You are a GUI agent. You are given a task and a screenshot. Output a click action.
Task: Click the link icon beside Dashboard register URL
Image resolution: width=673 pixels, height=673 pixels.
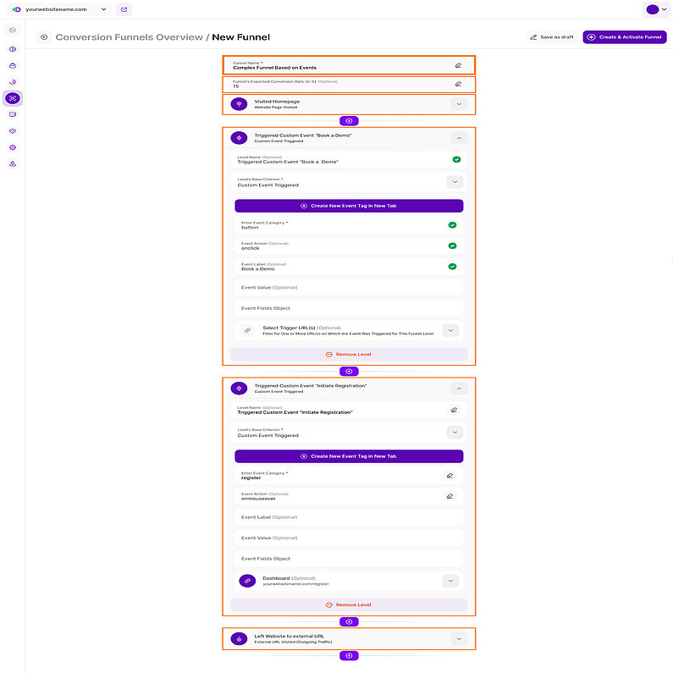click(x=247, y=581)
